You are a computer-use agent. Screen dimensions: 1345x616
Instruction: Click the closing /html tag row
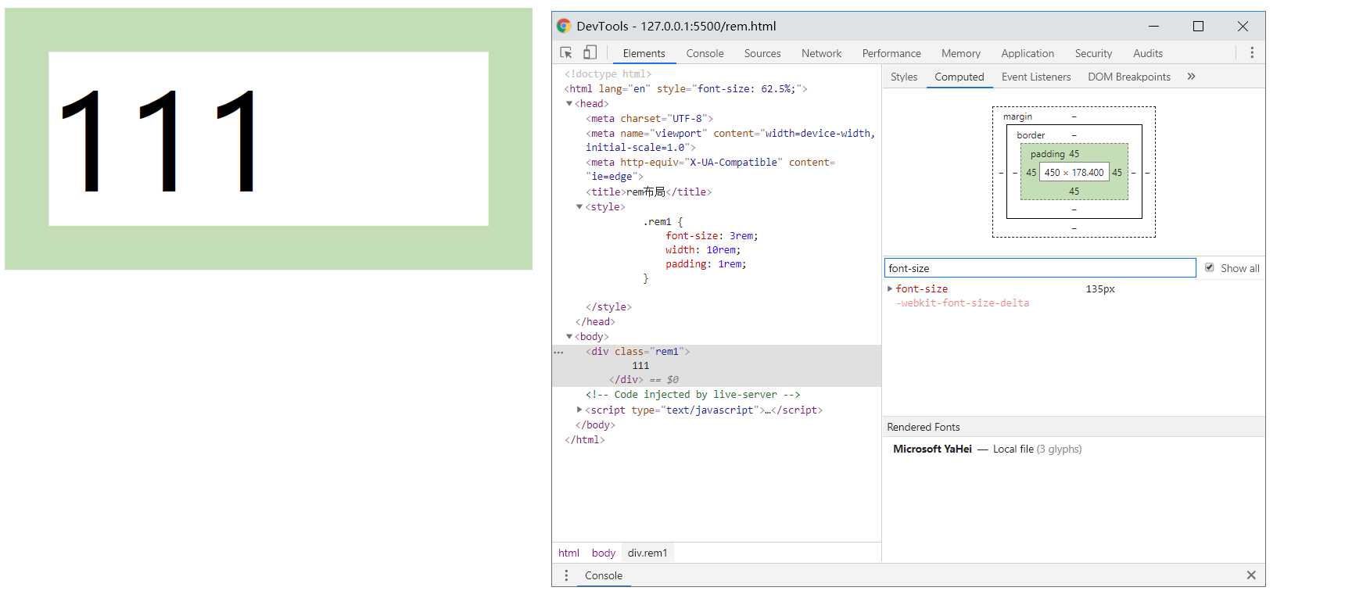(584, 440)
